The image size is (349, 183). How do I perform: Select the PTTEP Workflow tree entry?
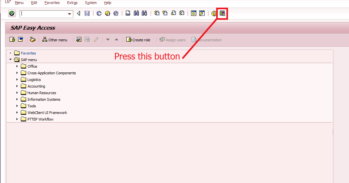tap(40, 119)
